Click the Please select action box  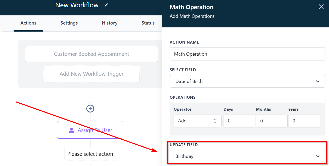(90, 154)
